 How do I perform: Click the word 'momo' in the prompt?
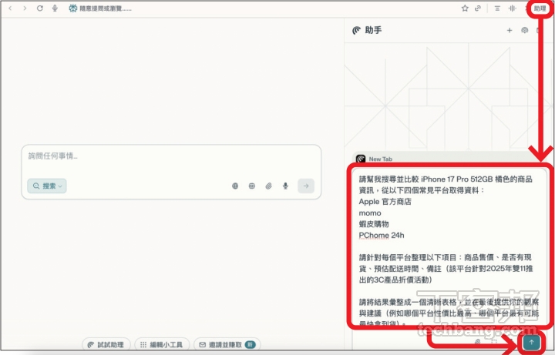coord(370,213)
